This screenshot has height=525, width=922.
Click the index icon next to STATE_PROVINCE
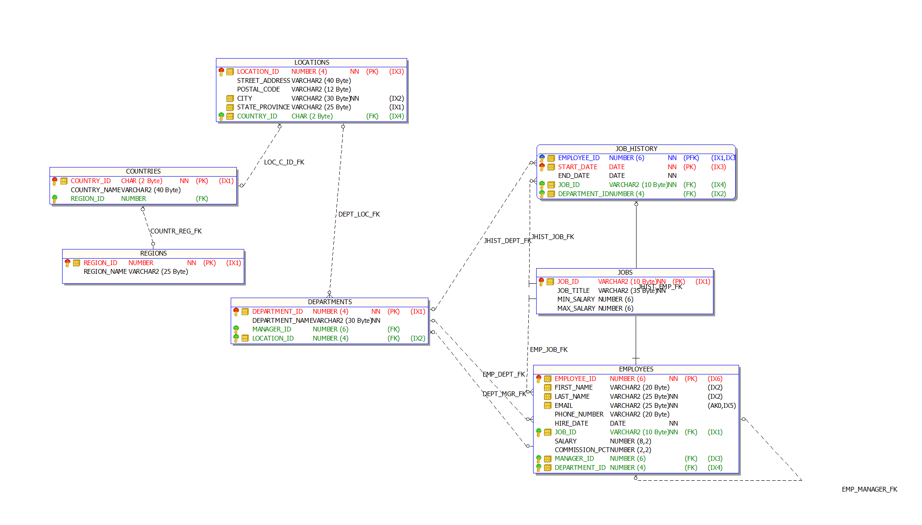pyautogui.click(x=230, y=107)
